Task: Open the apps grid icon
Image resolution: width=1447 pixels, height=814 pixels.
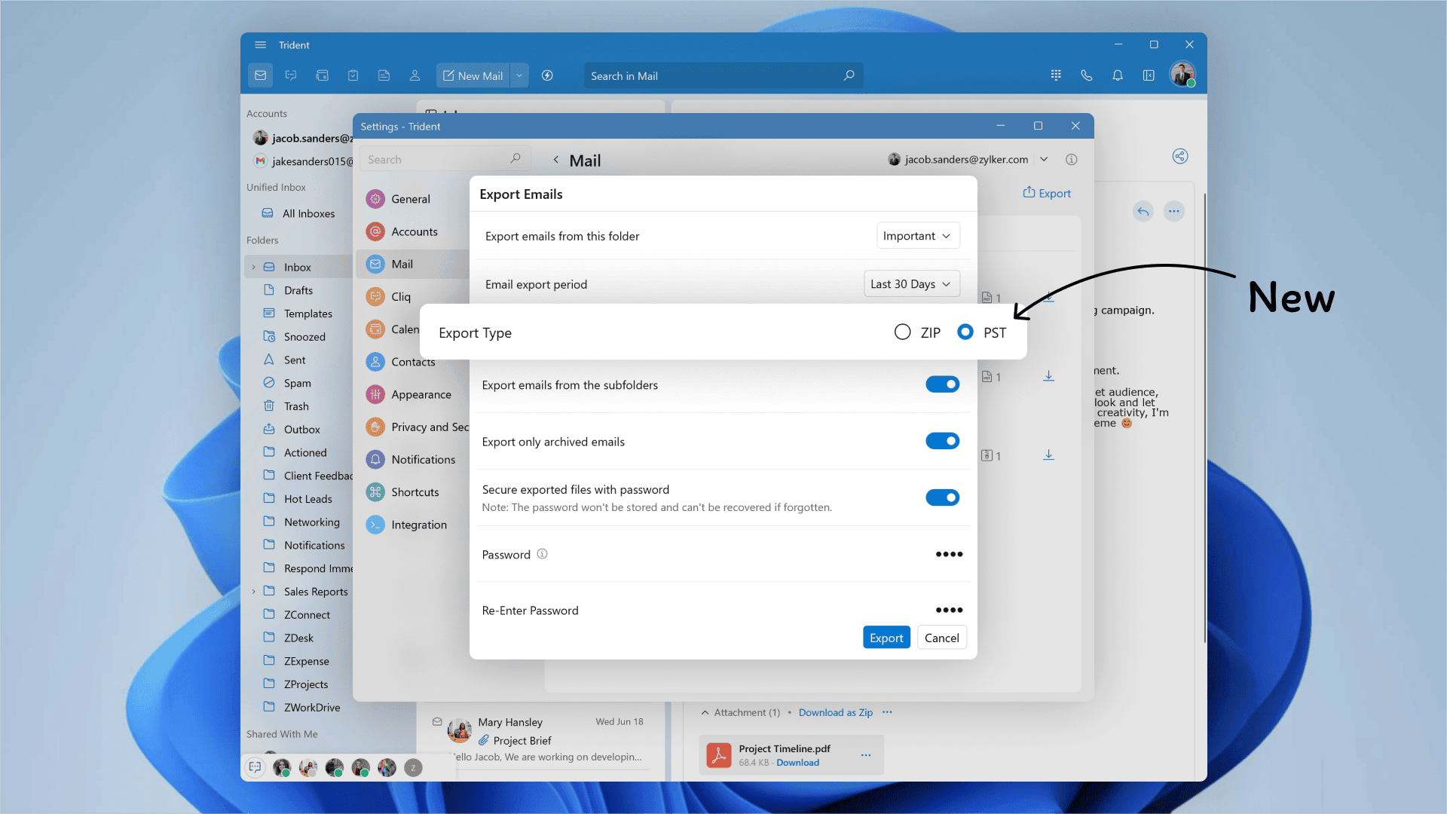Action: tap(1056, 75)
